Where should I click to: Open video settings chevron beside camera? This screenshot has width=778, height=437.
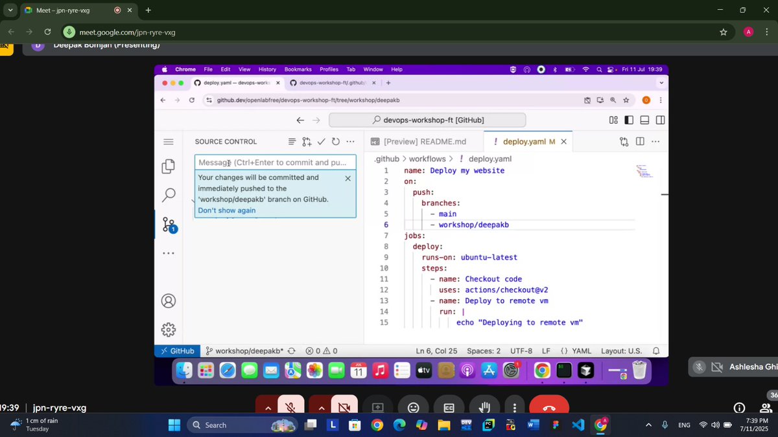320,407
